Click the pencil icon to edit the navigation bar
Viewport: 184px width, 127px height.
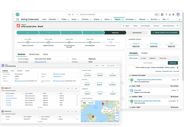click(179, 19)
